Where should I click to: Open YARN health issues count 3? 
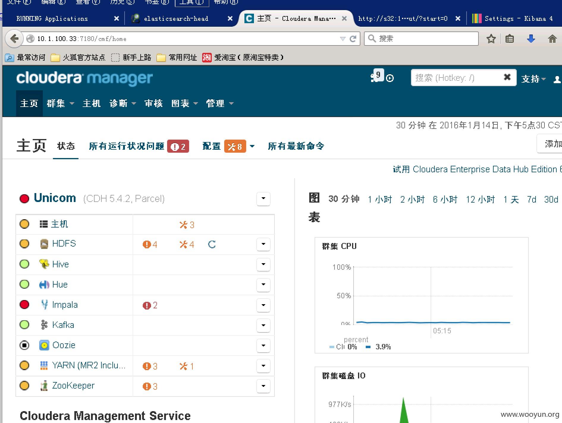(150, 366)
